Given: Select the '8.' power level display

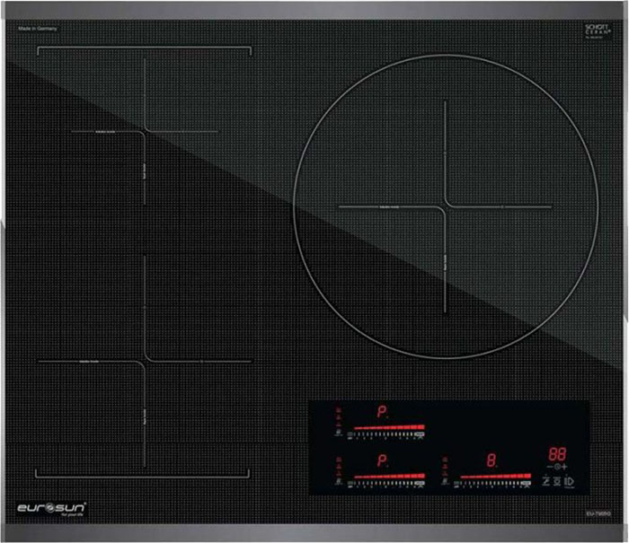Looking at the screenshot, I should [492, 460].
